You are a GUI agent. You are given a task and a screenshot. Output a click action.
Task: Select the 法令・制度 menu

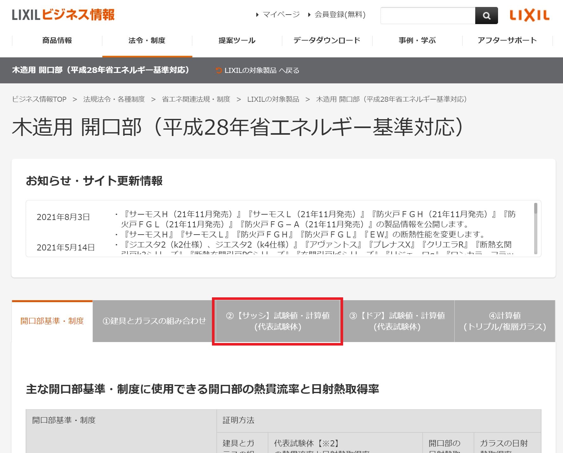pyautogui.click(x=147, y=40)
